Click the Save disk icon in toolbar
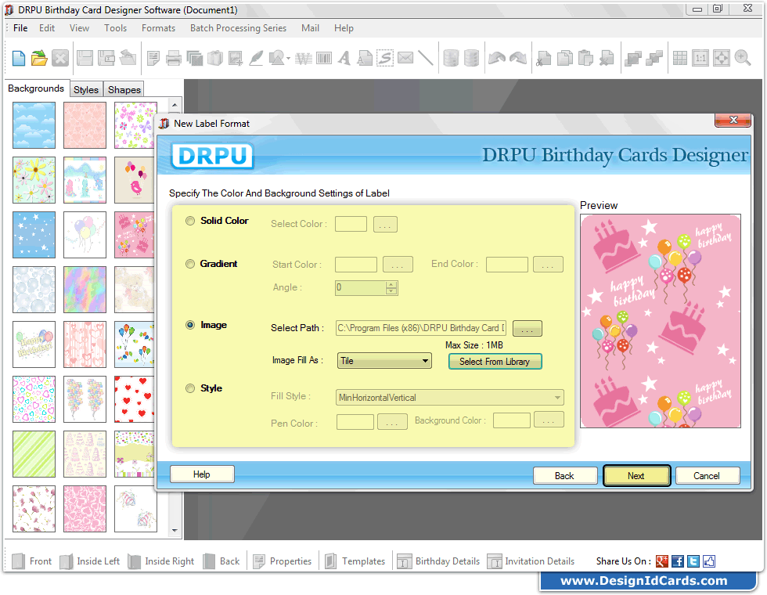Image resolution: width=767 pixels, height=595 pixels. click(85, 58)
